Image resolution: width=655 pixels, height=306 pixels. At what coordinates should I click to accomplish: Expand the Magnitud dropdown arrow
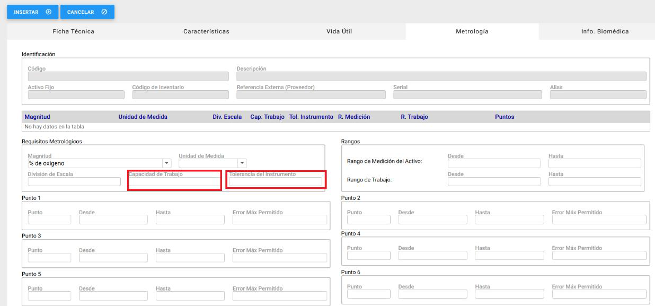pyautogui.click(x=167, y=163)
